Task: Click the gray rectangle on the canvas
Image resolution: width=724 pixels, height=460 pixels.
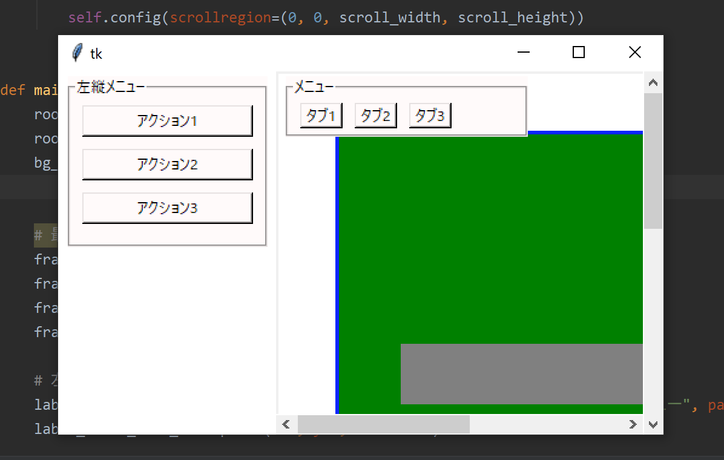Action: pos(522,374)
